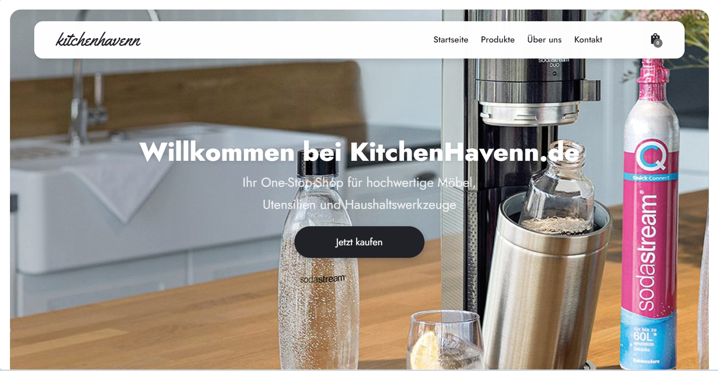Click the 60L label on the cylinder

point(643,336)
